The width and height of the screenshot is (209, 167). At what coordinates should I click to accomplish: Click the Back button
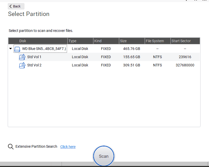point(16,6)
